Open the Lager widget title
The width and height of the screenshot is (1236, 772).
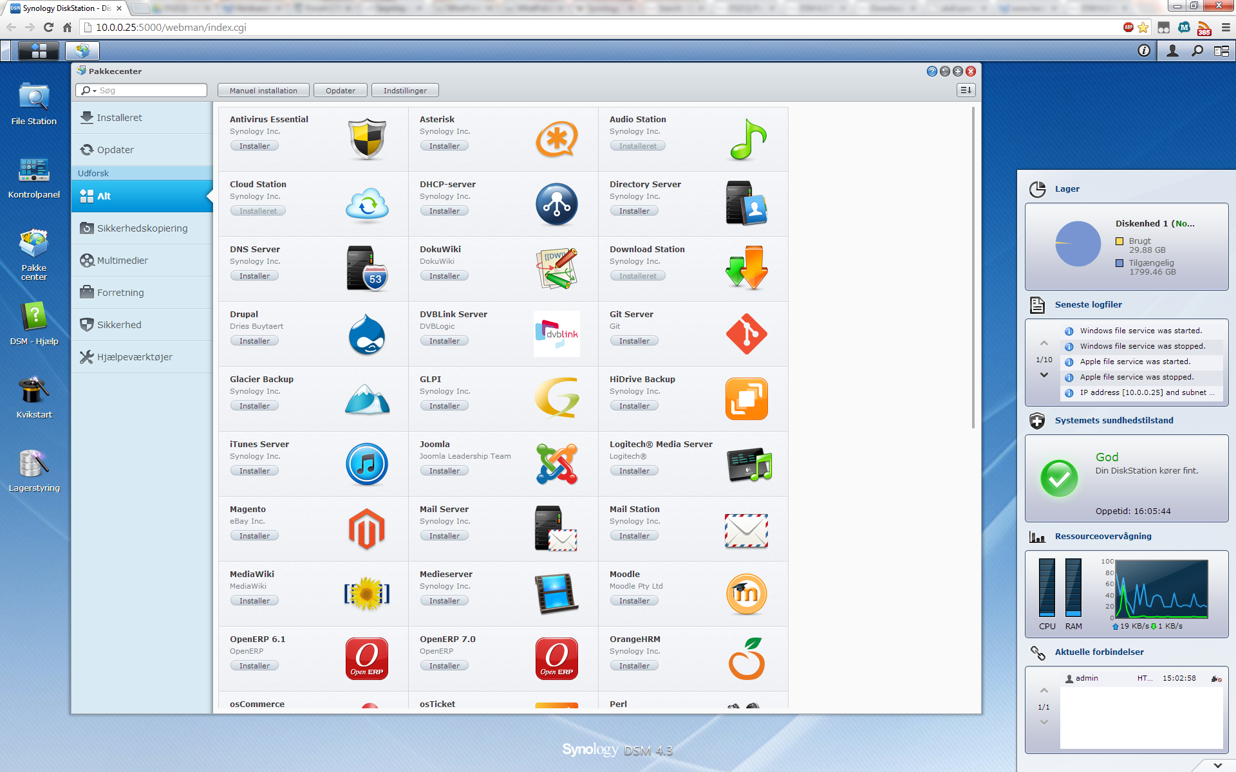click(1067, 189)
